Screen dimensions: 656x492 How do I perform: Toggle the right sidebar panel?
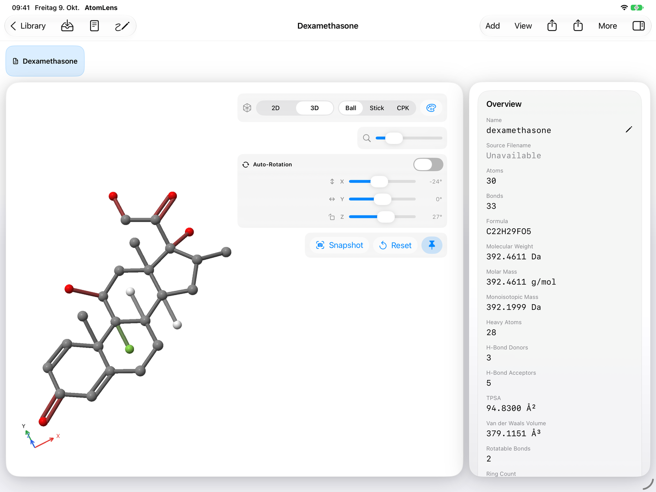tap(638, 26)
